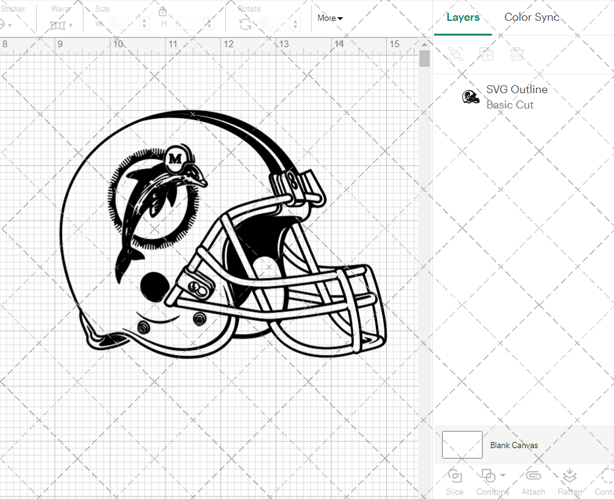This screenshot has width=614, height=499.
Task: Click the Group icon in Layers panel
Action: tap(456, 54)
